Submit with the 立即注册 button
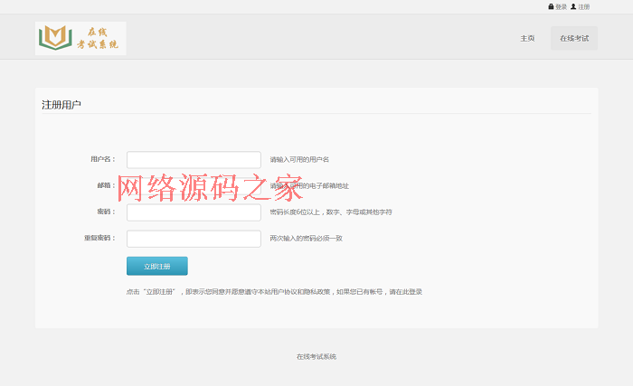This screenshot has width=633, height=386. [x=157, y=266]
